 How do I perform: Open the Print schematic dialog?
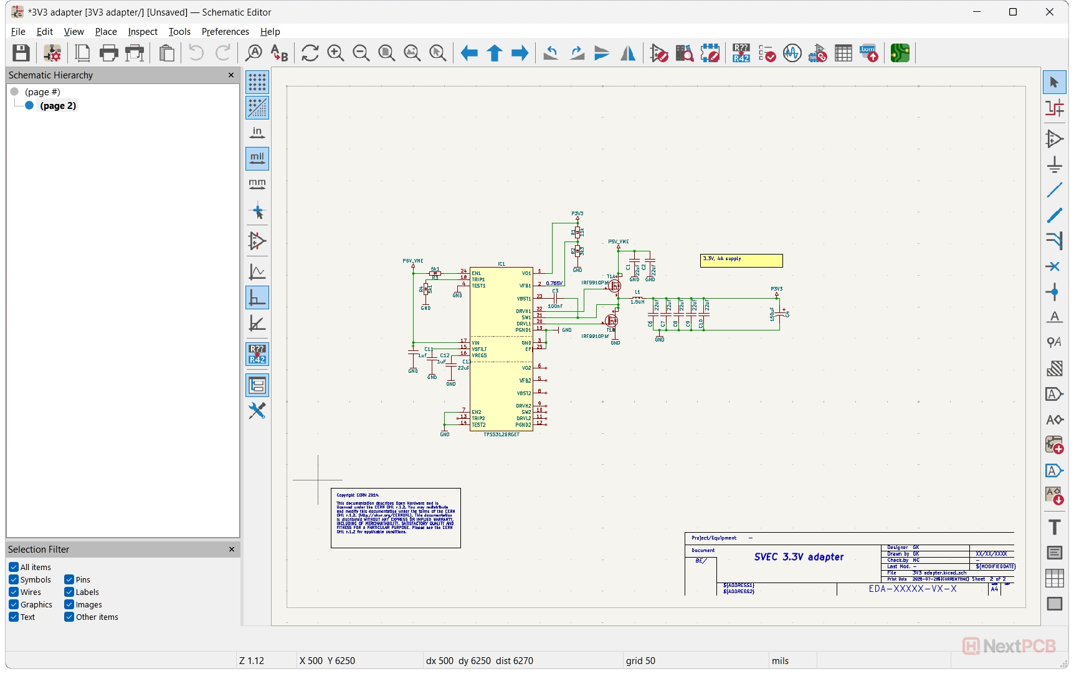108,54
